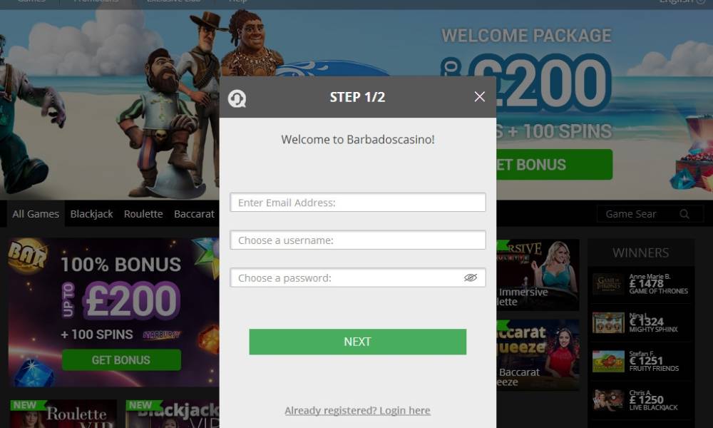Click the game search magnifier icon
This screenshot has height=428, width=713.
point(684,214)
